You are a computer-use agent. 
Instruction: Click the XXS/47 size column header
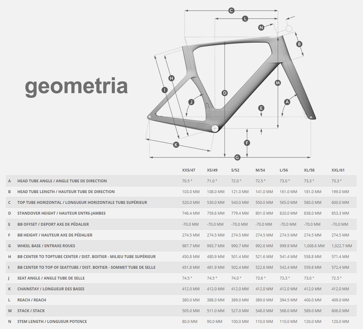point(188,170)
